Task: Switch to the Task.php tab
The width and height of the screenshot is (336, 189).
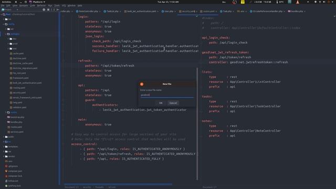Action: pyautogui.click(x=227, y=12)
